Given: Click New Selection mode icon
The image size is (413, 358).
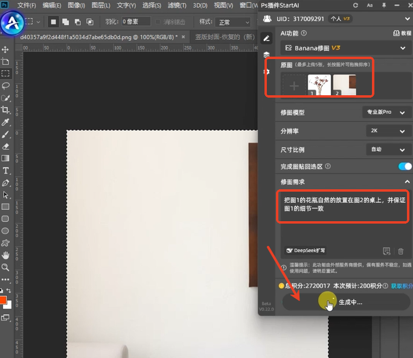Looking at the screenshot, I should tap(54, 22).
